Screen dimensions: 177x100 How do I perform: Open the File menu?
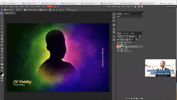[2, 7]
